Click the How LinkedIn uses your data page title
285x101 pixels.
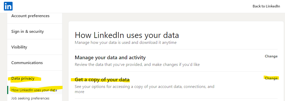tap(127, 35)
